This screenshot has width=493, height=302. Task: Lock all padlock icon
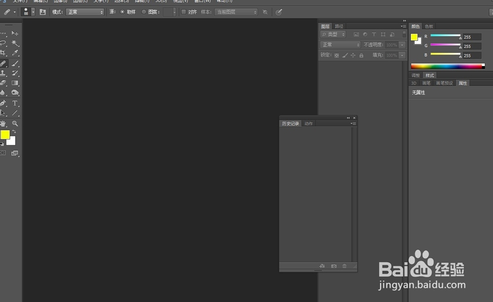point(361,55)
